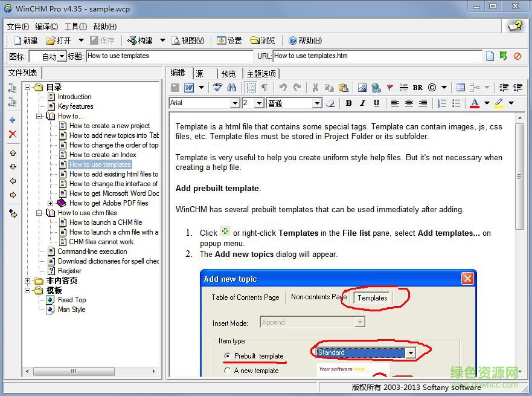Click the spell check ABC icon
Image resolution: width=532 pixels, height=396 pixels.
(218, 88)
